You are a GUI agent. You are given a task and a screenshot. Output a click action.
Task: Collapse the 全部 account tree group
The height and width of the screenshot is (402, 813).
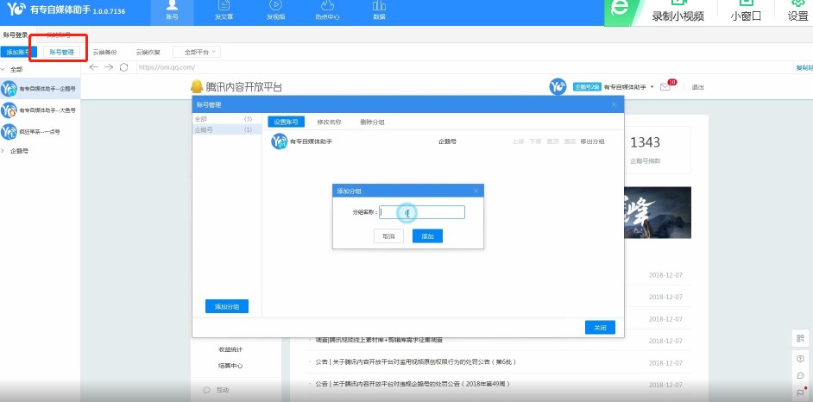[x=4, y=69]
